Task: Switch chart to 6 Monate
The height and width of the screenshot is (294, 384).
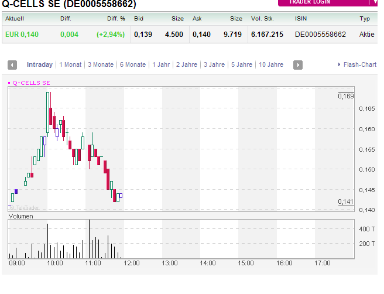Action: (x=133, y=64)
